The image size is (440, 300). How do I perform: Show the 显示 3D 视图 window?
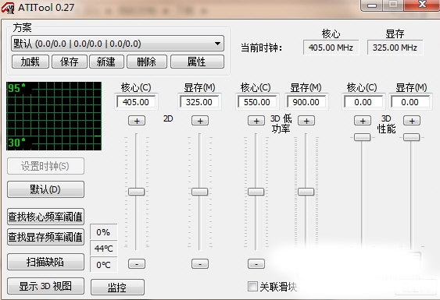(45, 286)
